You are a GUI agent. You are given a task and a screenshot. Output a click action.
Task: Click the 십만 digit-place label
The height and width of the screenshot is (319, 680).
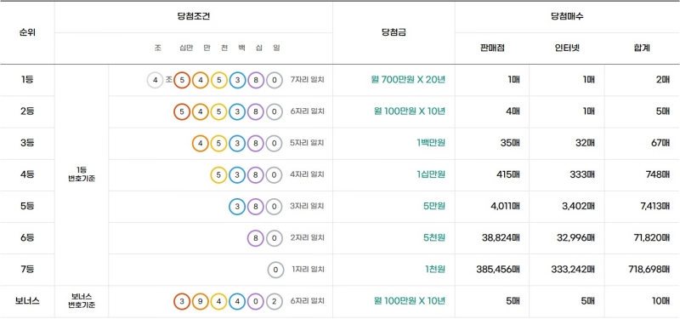186,48
